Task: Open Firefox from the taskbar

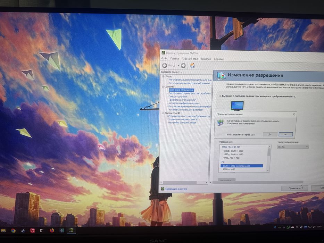Action: (x=52, y=230)
